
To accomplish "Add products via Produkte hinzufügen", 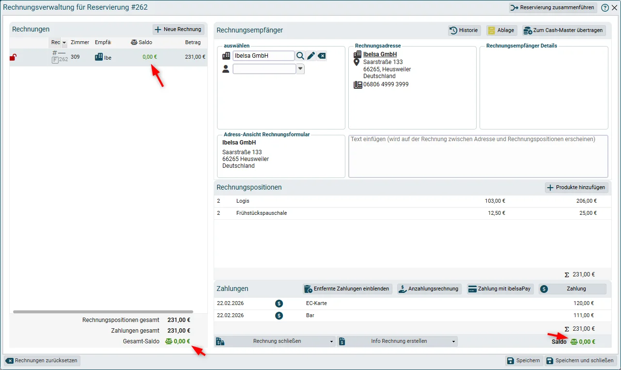I will 576,188.
